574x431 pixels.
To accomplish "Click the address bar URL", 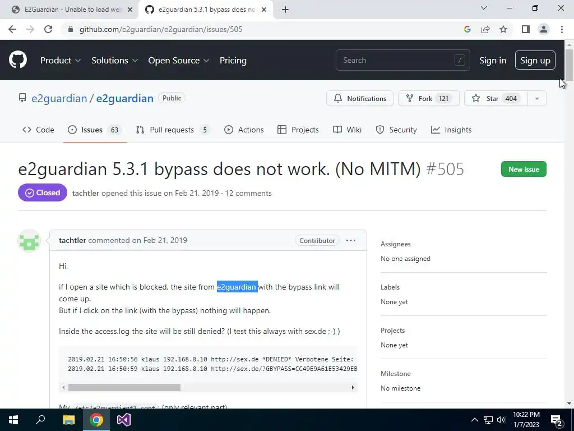I will point(161,29).
